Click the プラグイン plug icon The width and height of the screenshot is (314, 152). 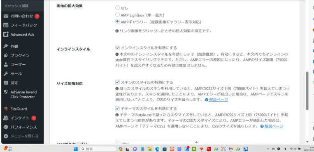pos(6,55)
